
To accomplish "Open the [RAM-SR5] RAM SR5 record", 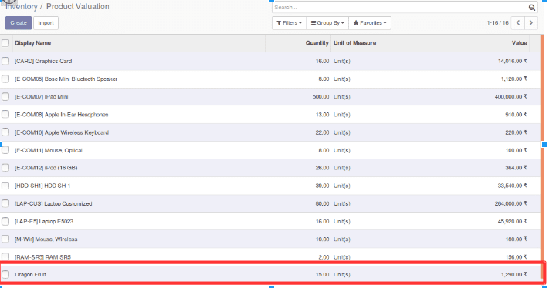I will [42, 257].
